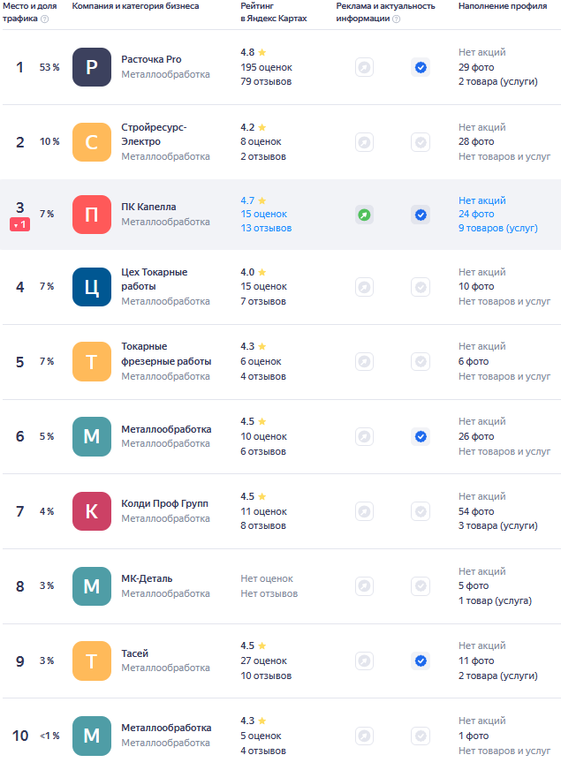Click the Токарные фрезерные работы logo
The width and height of the screenshot is (561, 770).
[92, 361]
